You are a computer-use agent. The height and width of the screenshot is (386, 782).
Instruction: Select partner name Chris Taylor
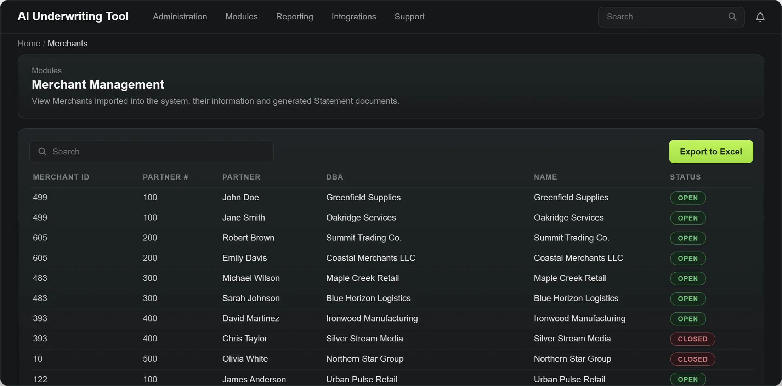coord(245,339)
